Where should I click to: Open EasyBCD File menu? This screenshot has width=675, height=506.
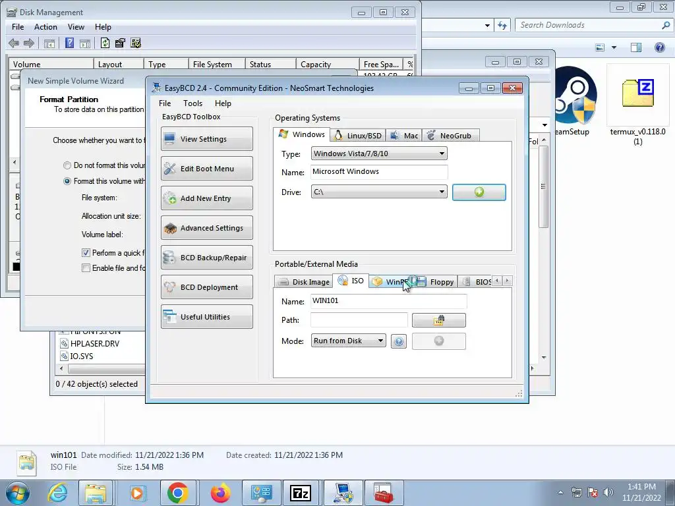[x=164, y=103]
